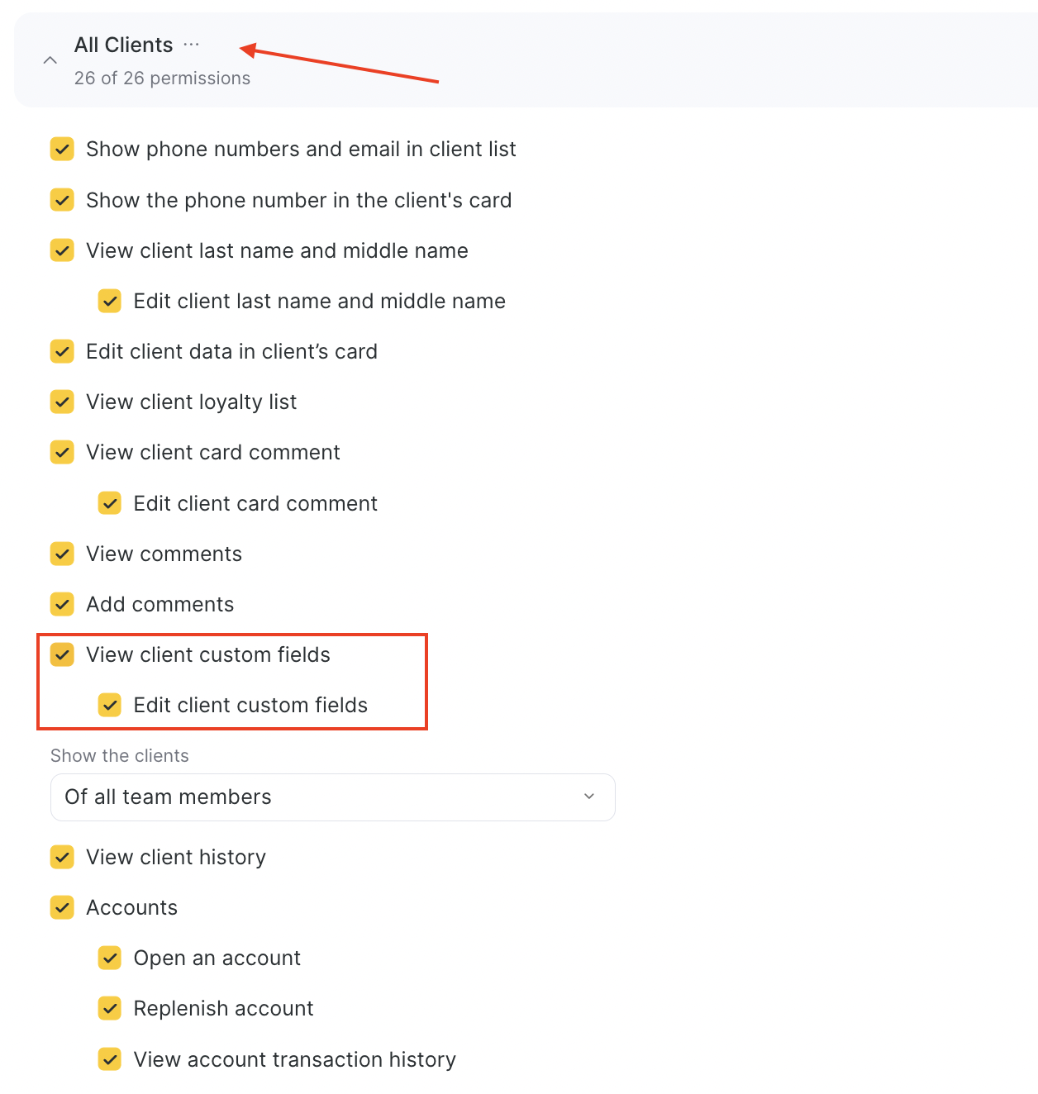Toggle View client custom fields checkbox

(x=62, y=654)
